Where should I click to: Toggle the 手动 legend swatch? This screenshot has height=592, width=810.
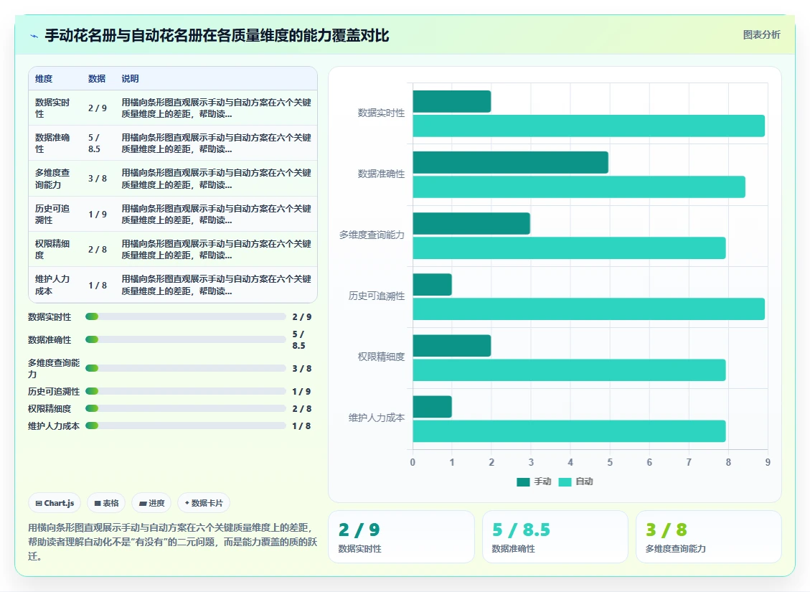click(x=523, y=482)
